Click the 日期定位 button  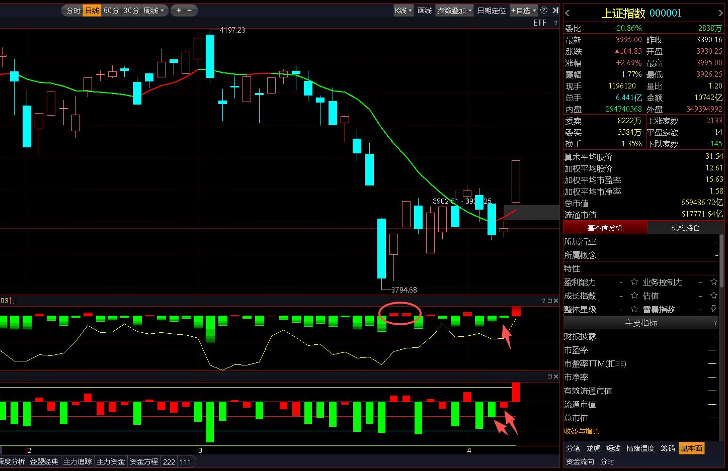492,10
